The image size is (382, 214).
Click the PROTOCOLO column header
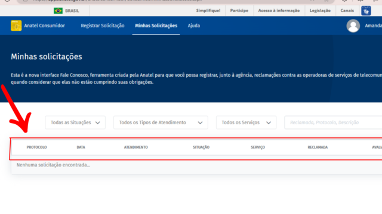(36, 147)
